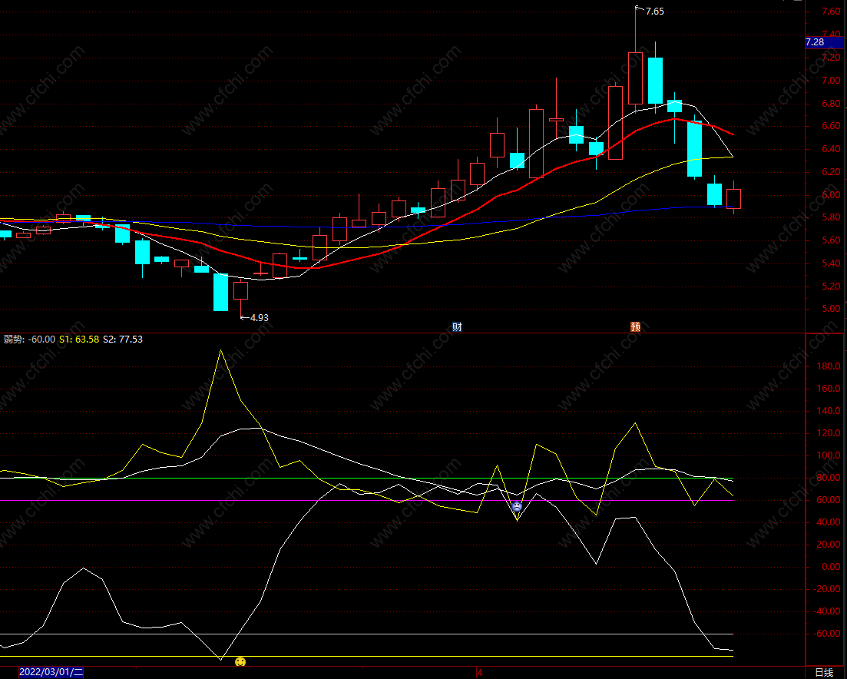
Task: Click the 6.00 price axis label
Action: (x=831, y=195)
